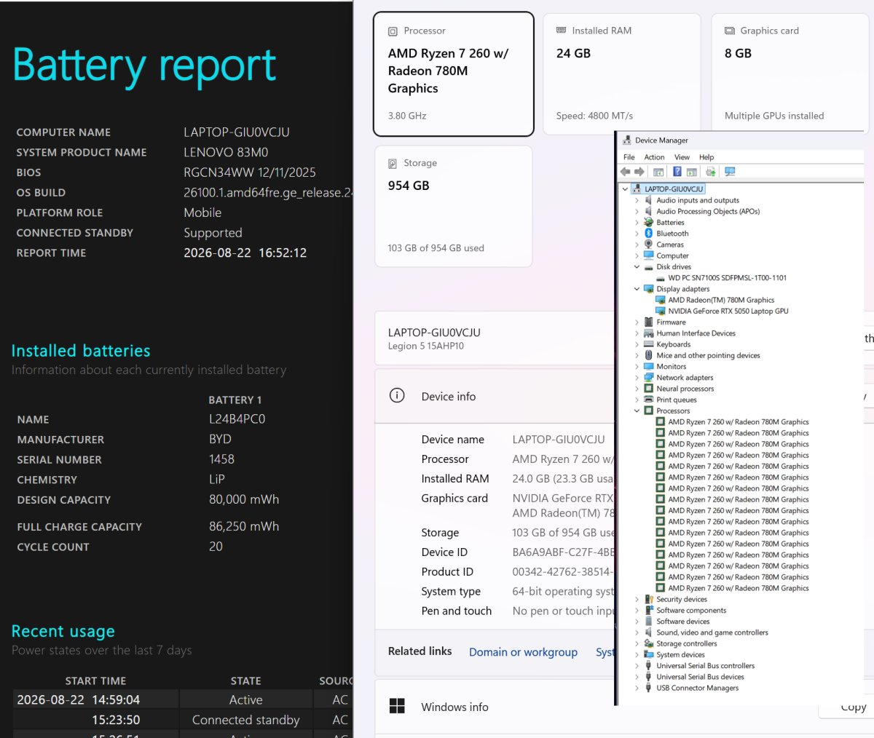Click the Forward arrow in Device Manager toolbar

point(639,172)
